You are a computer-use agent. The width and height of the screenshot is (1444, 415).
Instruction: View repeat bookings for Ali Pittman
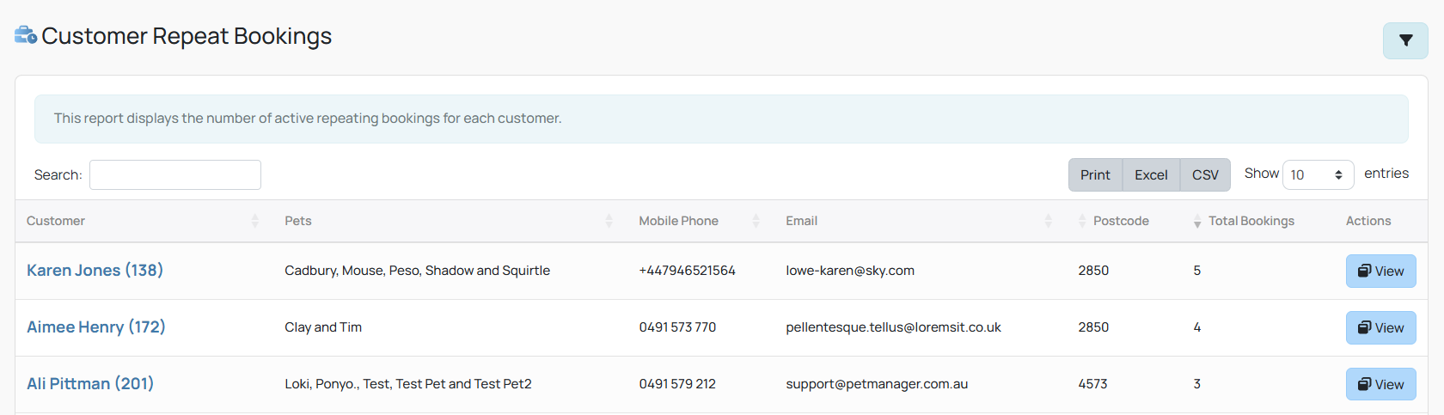coord(1380,384)
